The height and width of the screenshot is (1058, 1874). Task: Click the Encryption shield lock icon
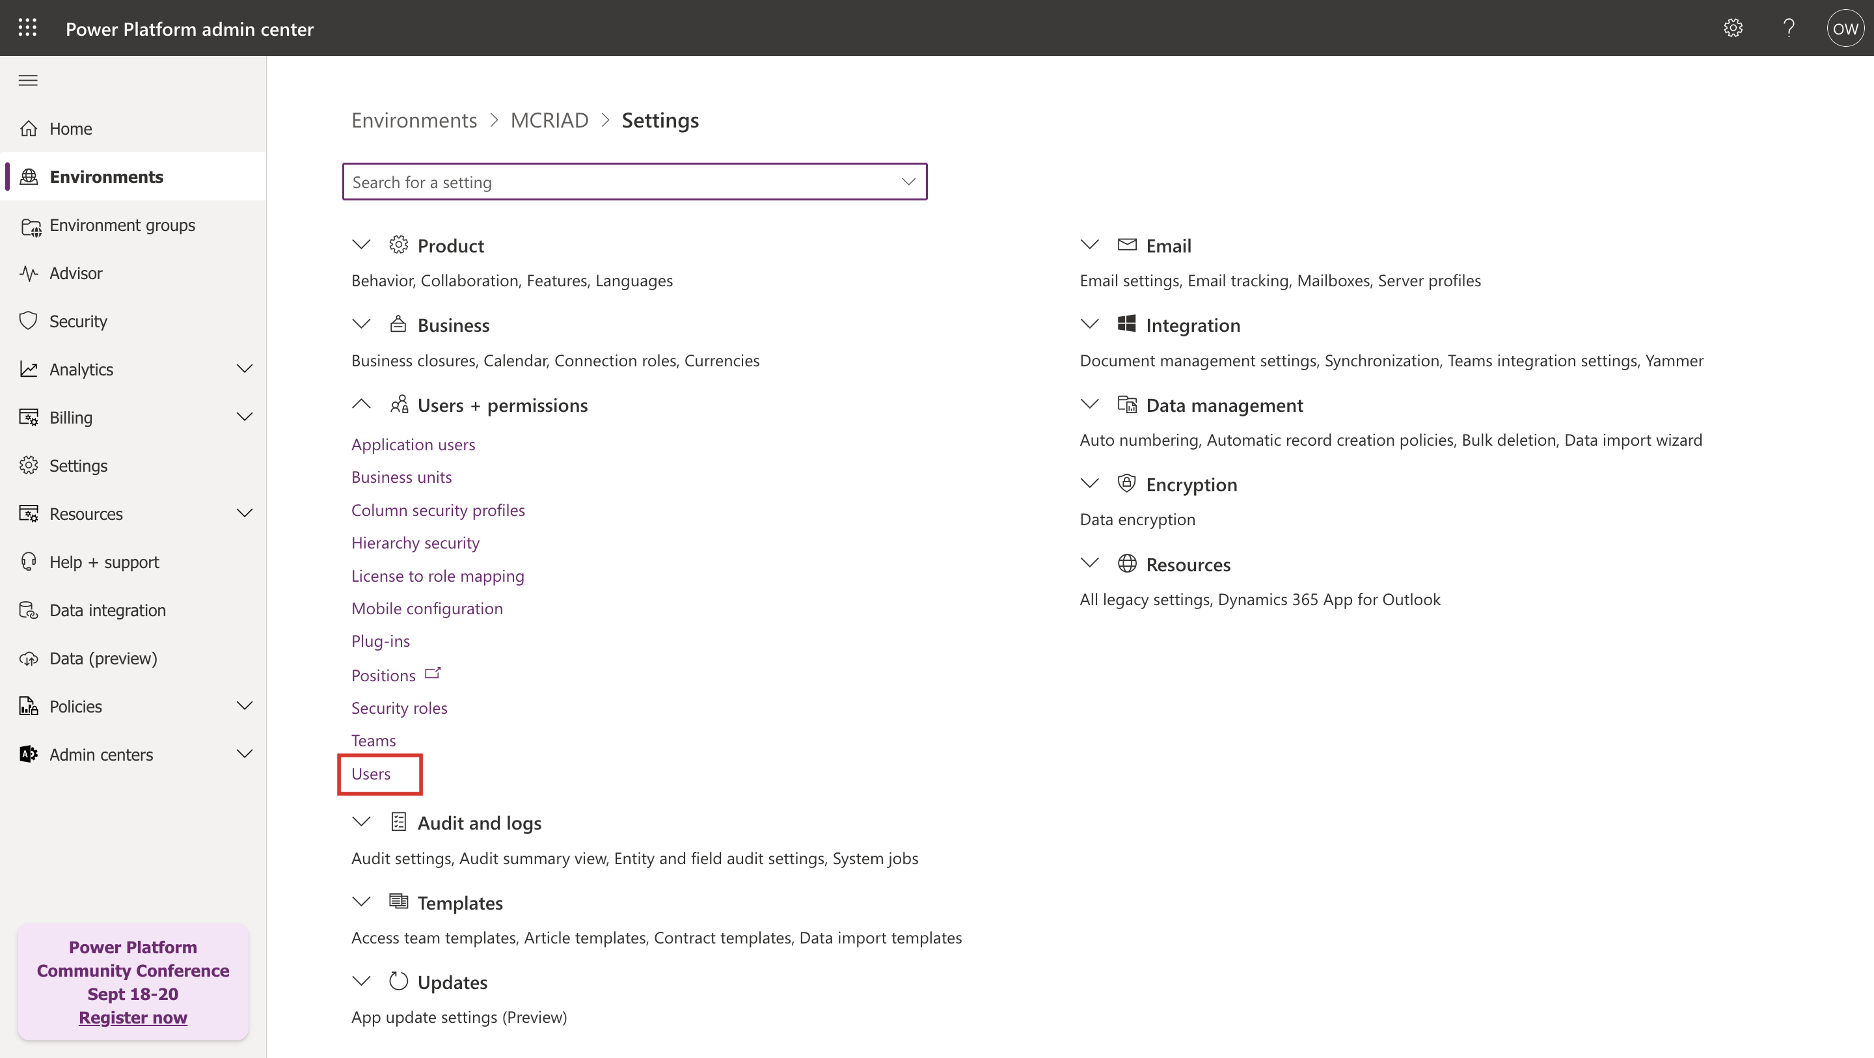[1127, 483]
